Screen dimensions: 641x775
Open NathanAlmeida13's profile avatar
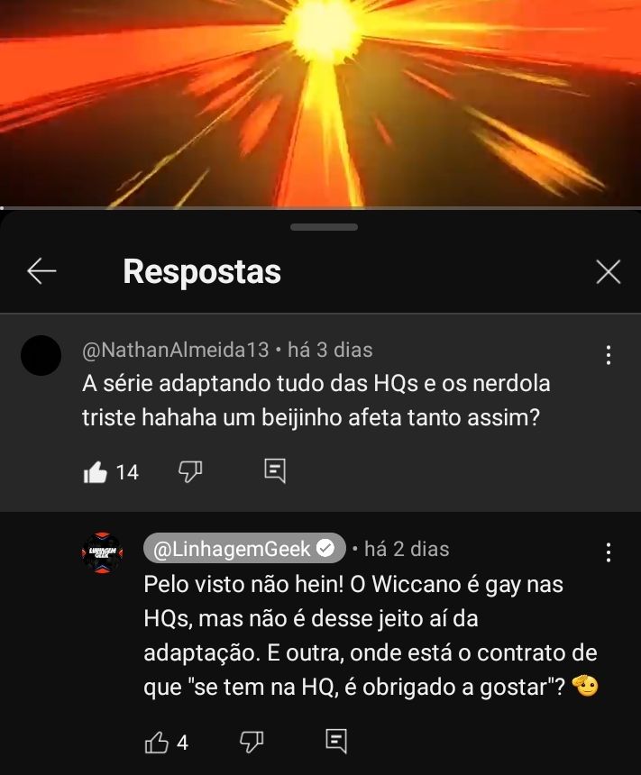[x=41, y=355]
